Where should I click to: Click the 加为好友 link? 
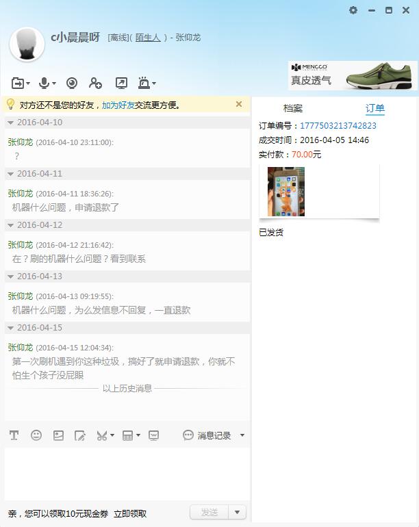tap(118, 105)
